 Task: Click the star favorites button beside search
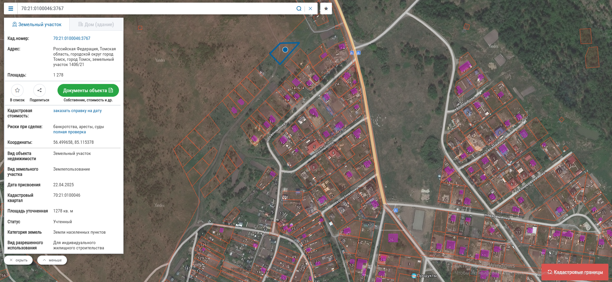pos(326,8)
